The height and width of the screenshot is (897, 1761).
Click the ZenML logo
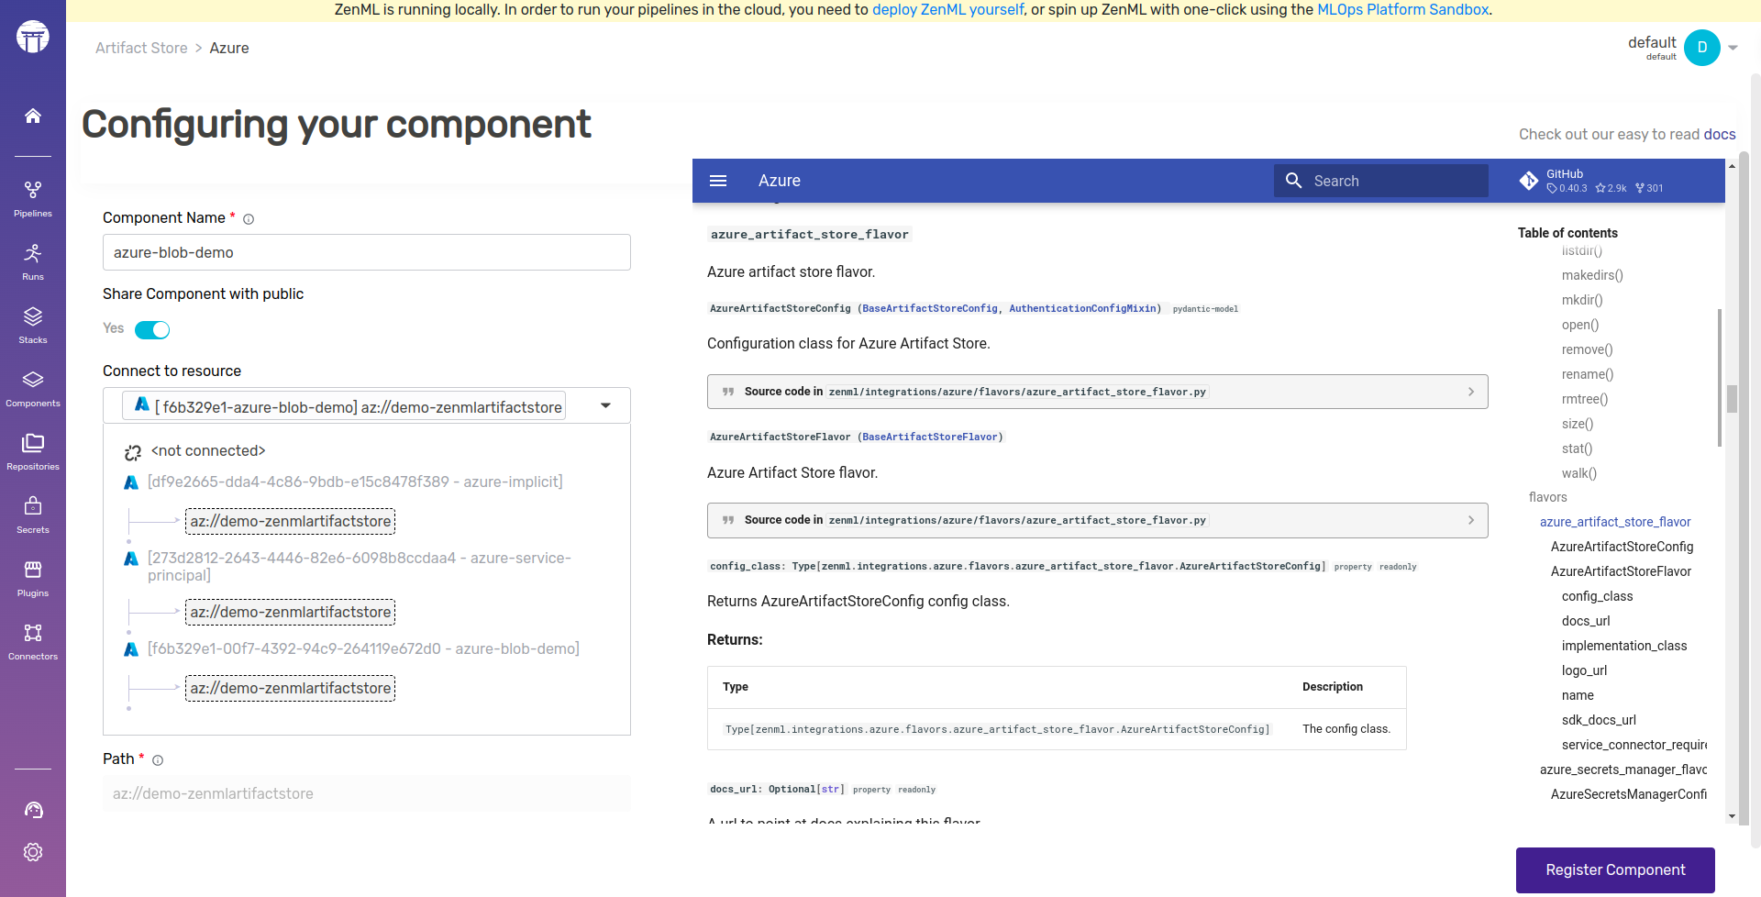pyautogui.click(x=33, y=37)
